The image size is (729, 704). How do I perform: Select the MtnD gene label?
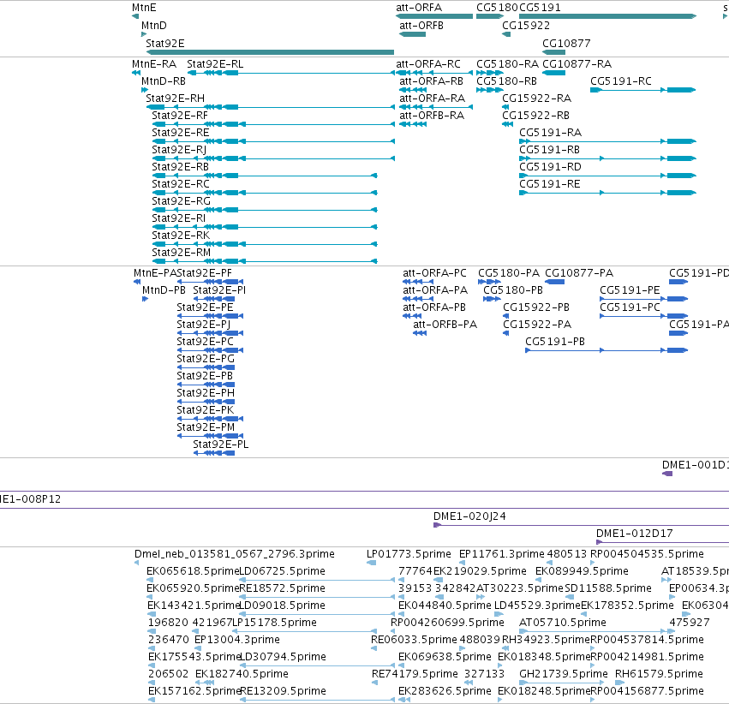click(154, 26)
